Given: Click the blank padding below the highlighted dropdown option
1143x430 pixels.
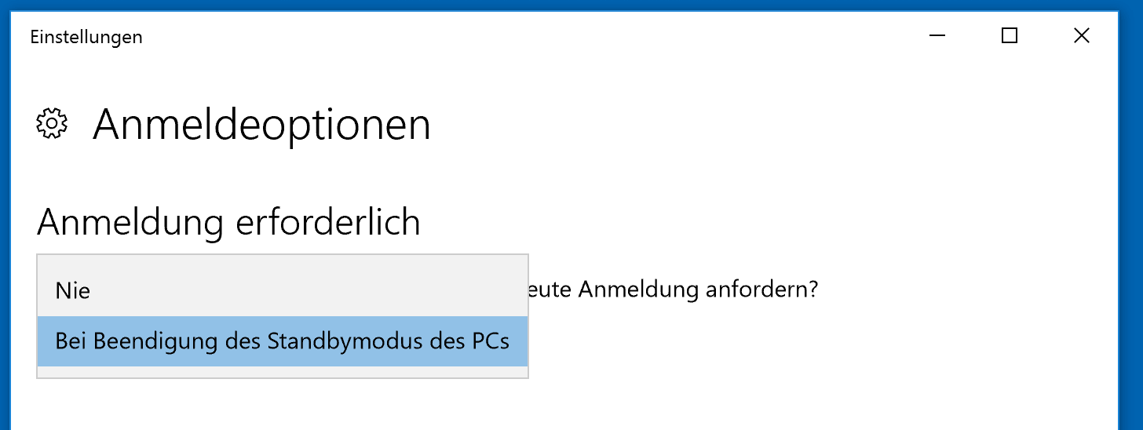Looking at the screenshot, I should pyautogui.click(x=283, y=372).
